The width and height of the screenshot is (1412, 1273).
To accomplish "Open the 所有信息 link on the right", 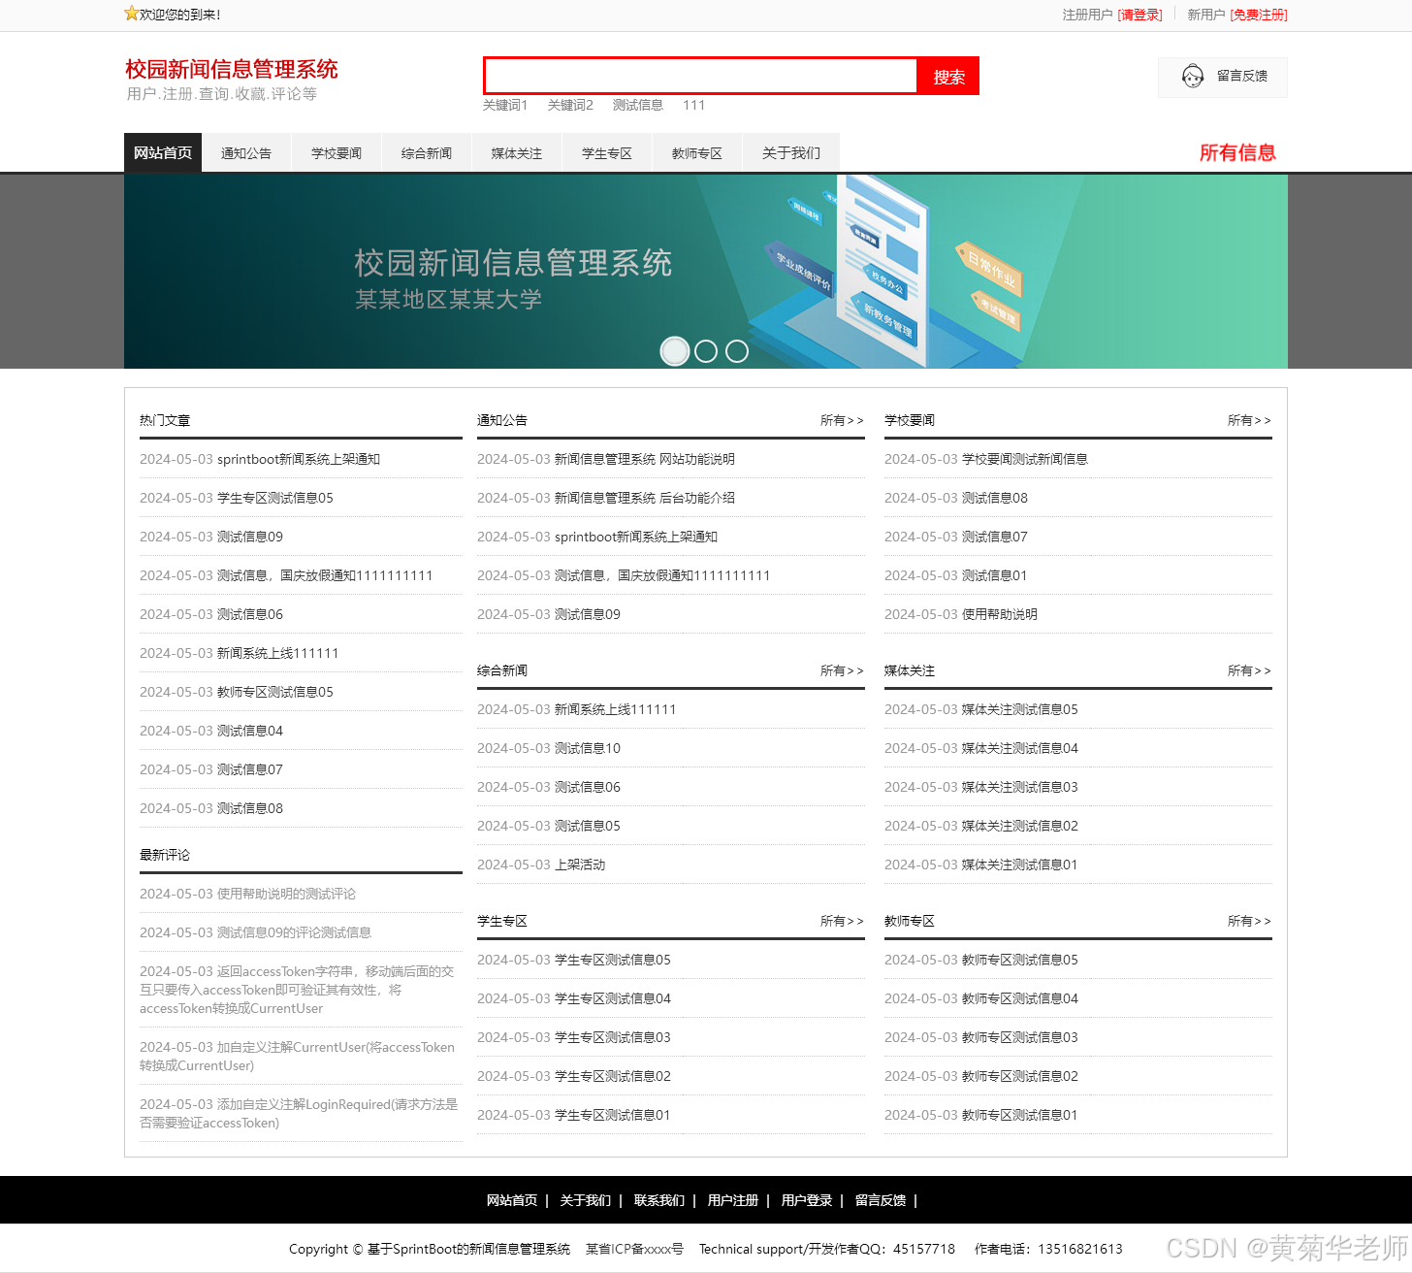I will tap(1237, 152).
